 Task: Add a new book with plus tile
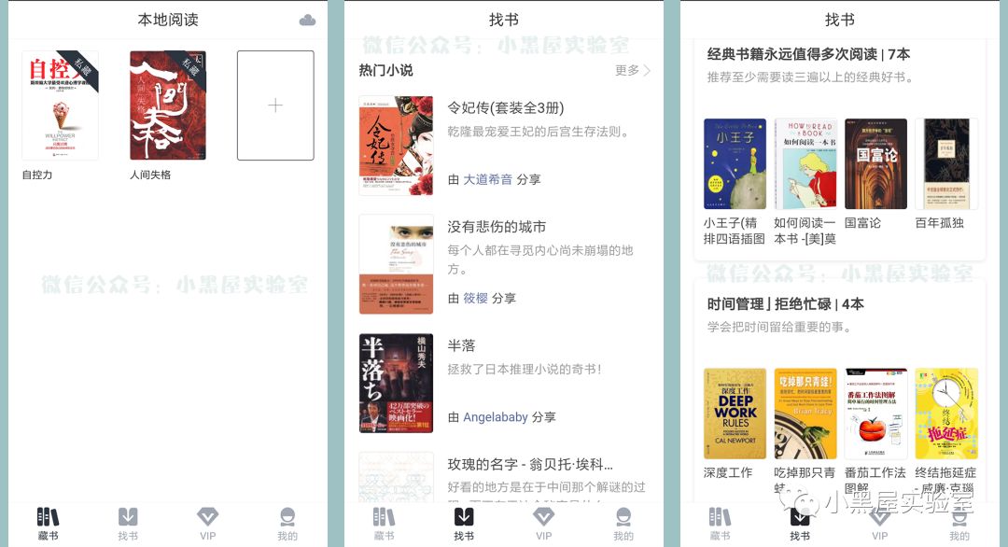point(275,105)
